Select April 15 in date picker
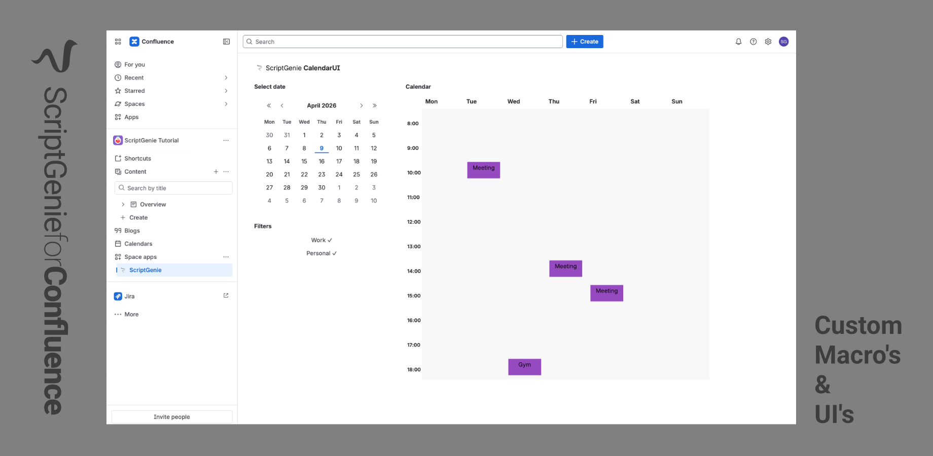The image size is (933, 456). [304, 162]
